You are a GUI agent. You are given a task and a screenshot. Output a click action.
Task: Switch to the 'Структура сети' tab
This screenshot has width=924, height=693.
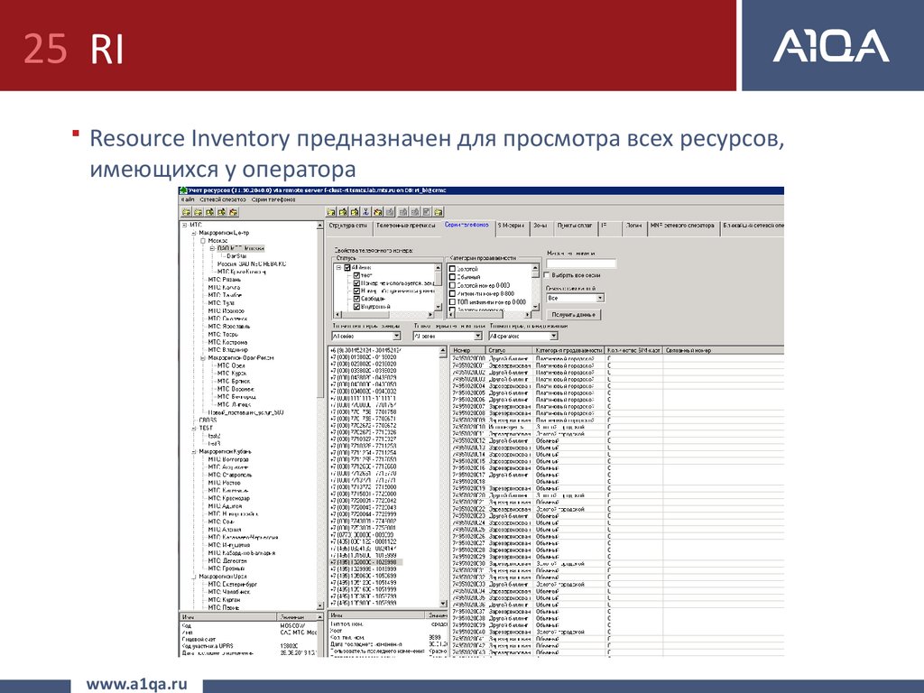(x=347, y=225)
